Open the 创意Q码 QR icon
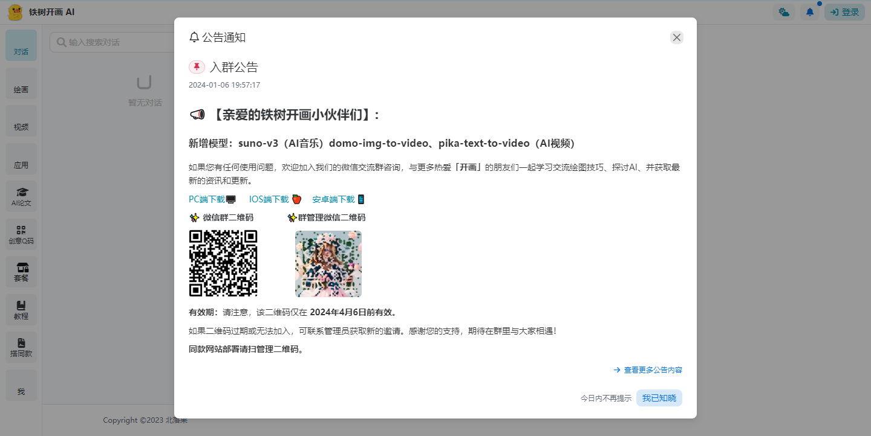Image resolution: width=871 pixels, height=436 pixels. pos(22,230)
